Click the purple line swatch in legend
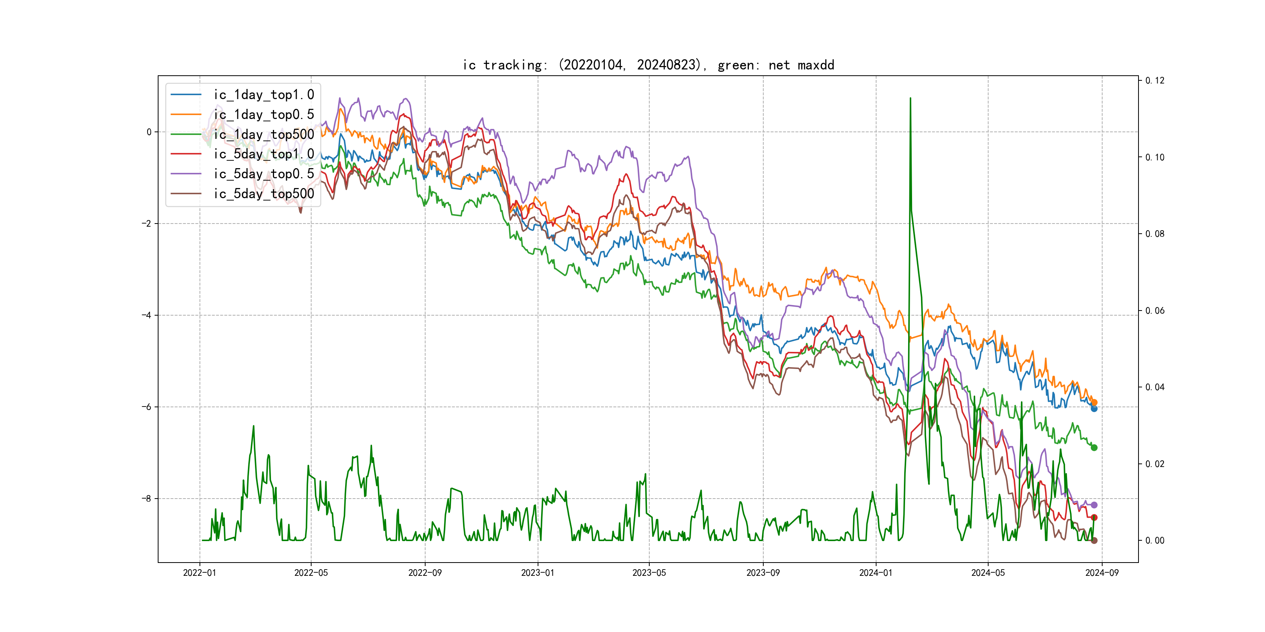1265x632 pixels. click(x=186, y=174)
